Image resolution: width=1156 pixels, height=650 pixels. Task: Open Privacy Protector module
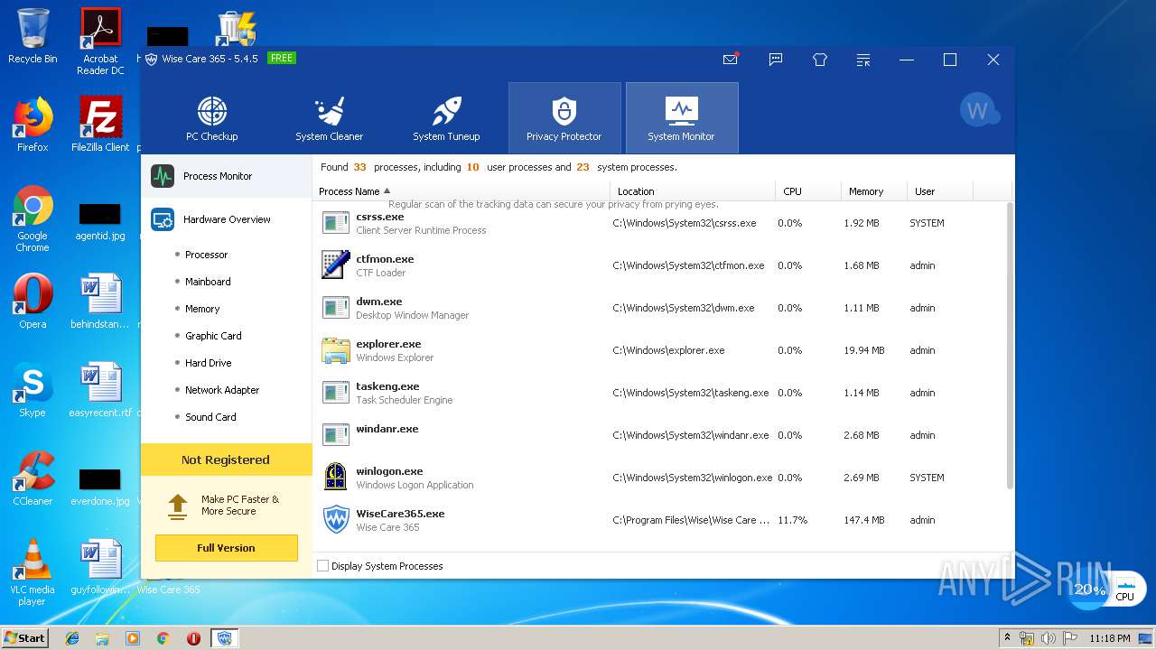click(564, 118)
